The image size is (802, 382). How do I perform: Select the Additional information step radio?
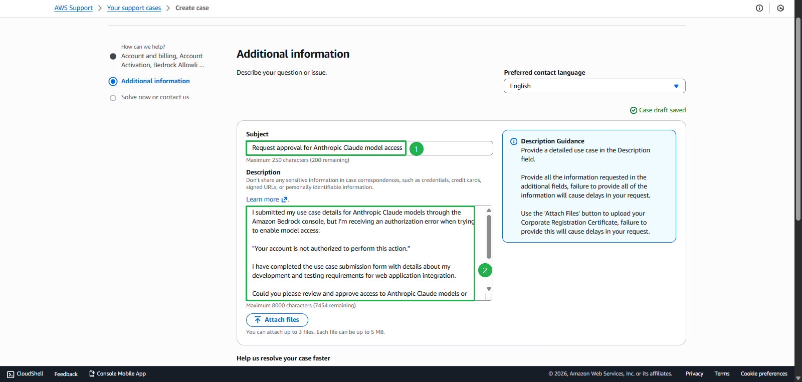point(113,81)
